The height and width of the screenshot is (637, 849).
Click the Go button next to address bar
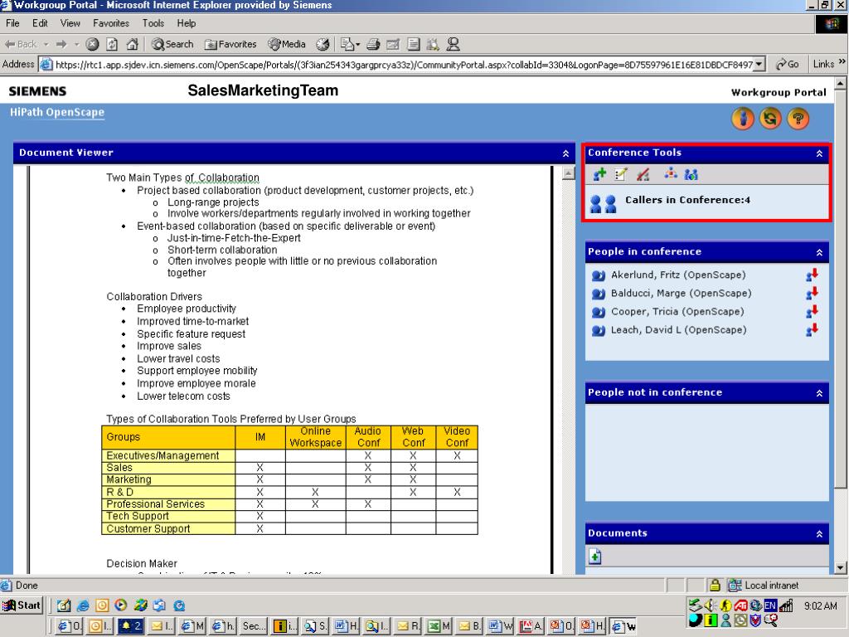click(788, 64)
